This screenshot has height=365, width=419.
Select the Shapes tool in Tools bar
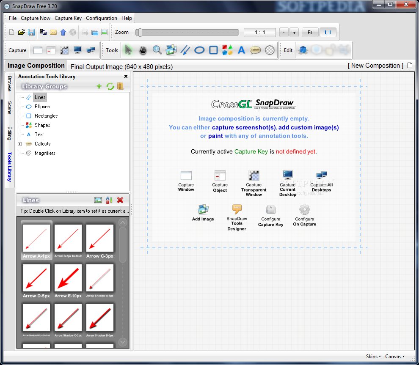pos(227,50)
